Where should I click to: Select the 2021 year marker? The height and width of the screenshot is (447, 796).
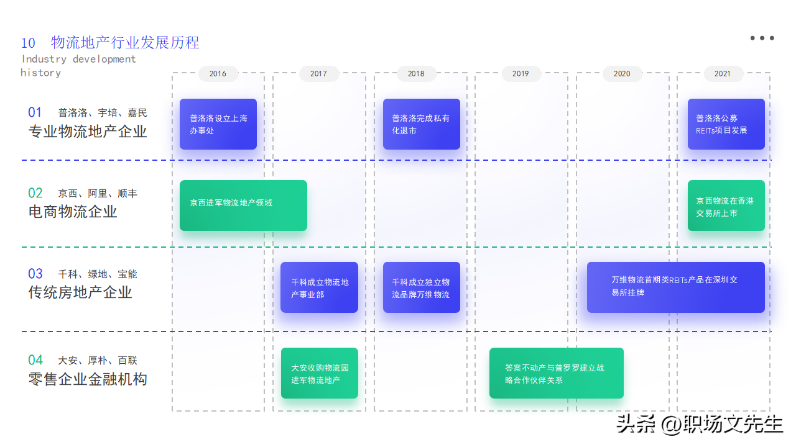point(723,73)
